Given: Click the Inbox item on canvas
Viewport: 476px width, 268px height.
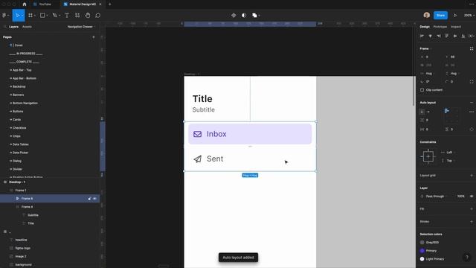Looking at the screenshot, I should click(x=250, y=134).
